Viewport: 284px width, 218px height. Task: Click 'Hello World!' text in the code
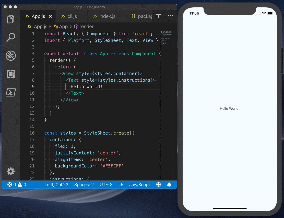click(87, 87)
